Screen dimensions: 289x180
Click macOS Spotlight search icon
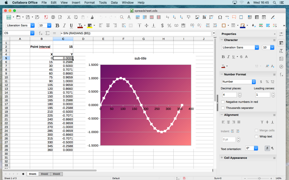point(275,3)
